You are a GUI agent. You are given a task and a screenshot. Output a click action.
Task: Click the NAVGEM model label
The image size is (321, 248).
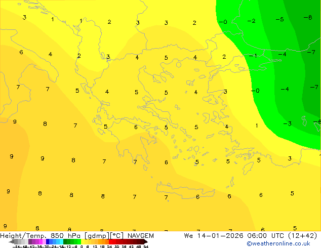[x=141, y=236]
